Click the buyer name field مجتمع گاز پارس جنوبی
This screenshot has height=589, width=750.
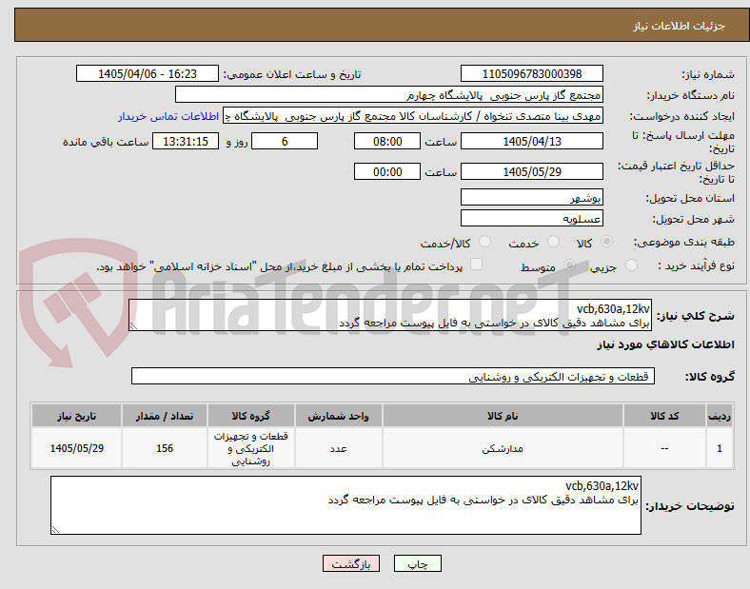389,94
